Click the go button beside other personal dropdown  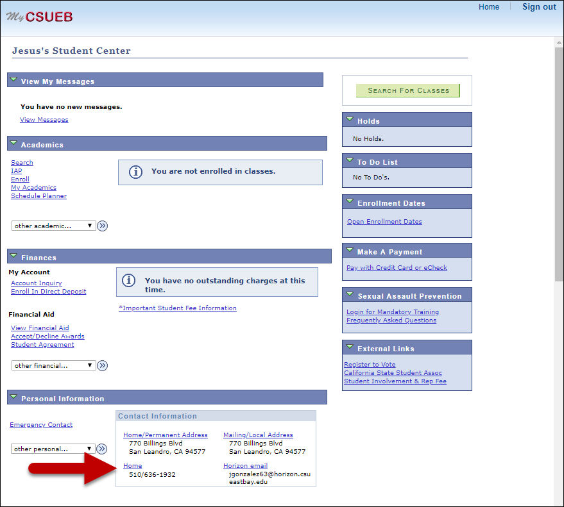pos(102,449)
